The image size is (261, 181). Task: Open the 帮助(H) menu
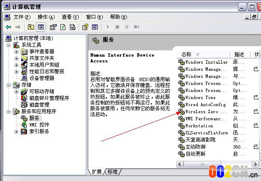[119, 17]
